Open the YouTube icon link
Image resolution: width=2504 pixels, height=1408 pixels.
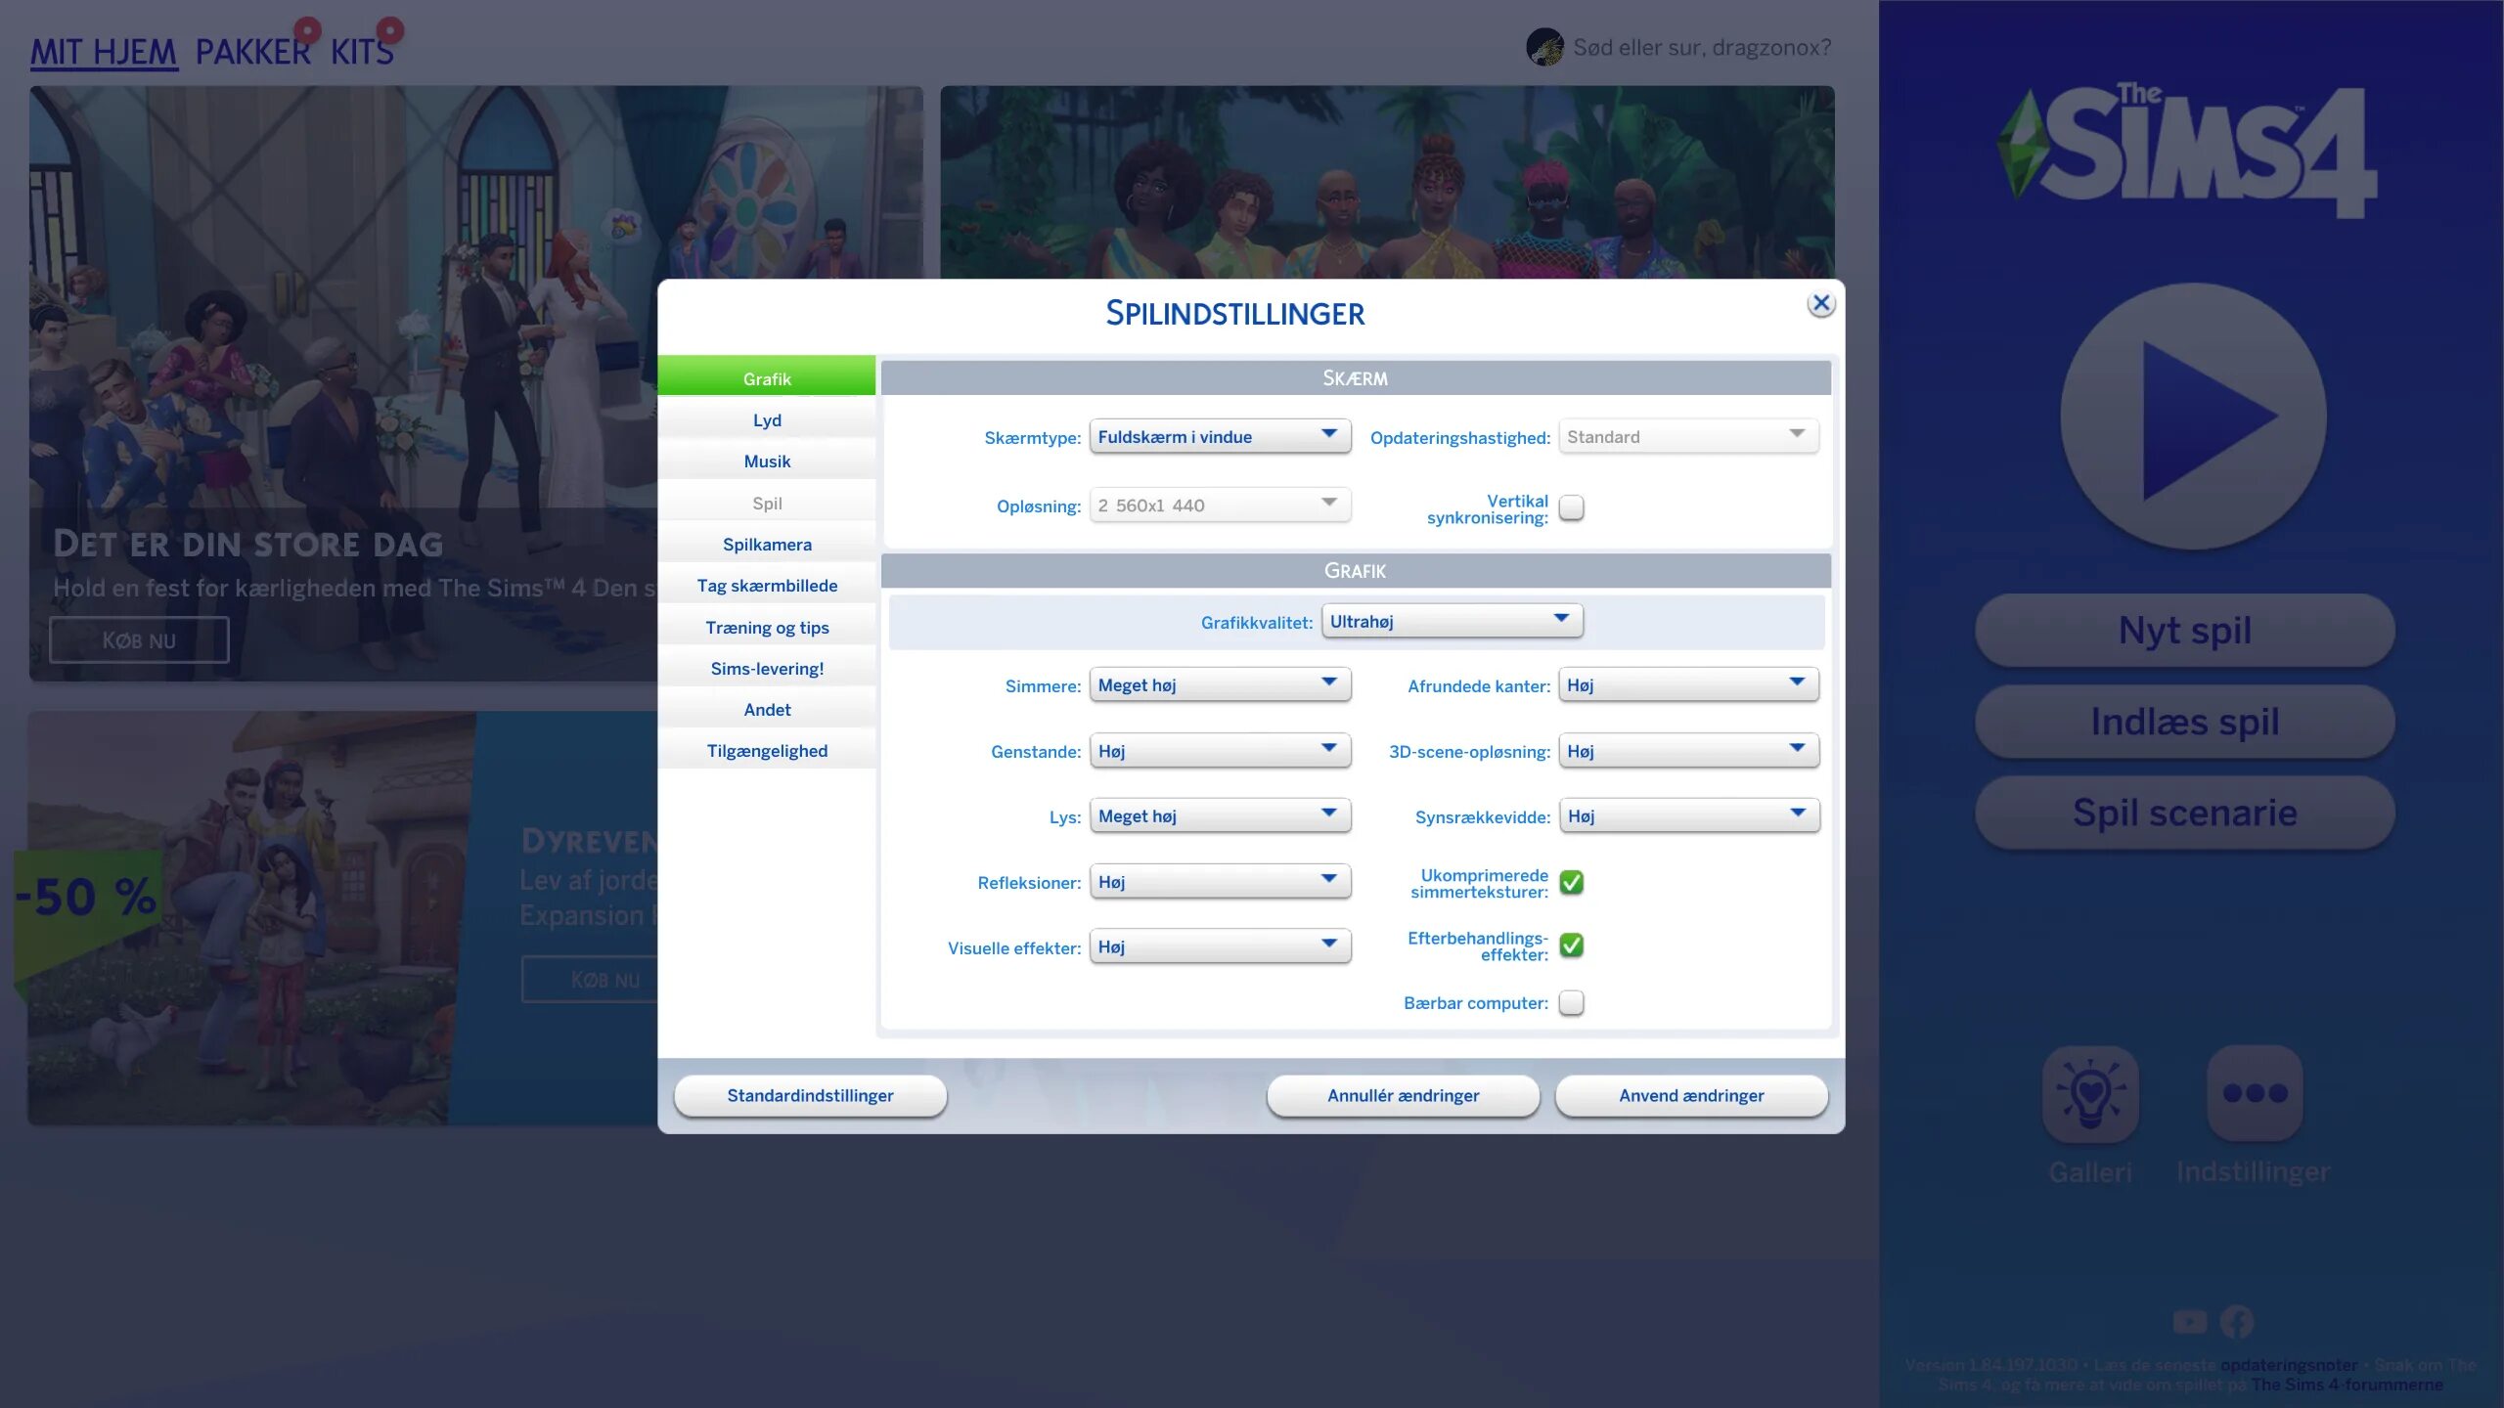point(2189,1322)
